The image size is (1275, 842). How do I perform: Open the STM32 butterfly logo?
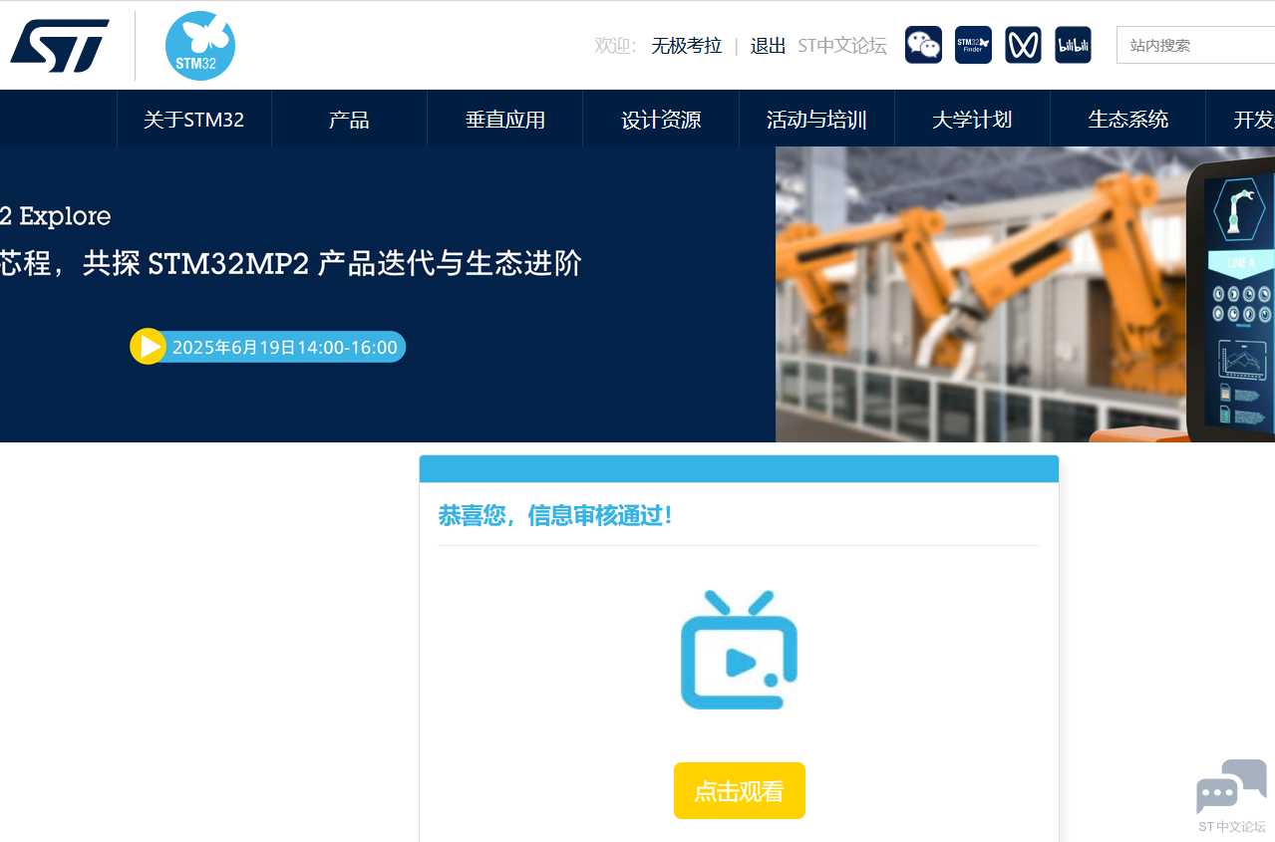200,46
